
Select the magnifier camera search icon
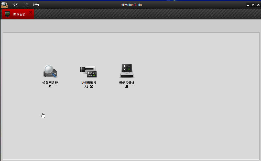coord(50,71)
